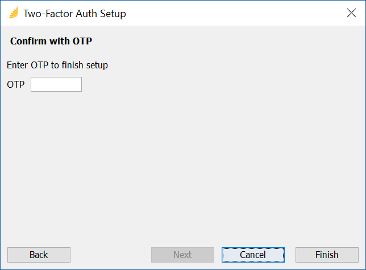Click the 'Two-Factor Auth Setup' window title
This screenshot has width=366, height=270.
[x=74, y=14]
